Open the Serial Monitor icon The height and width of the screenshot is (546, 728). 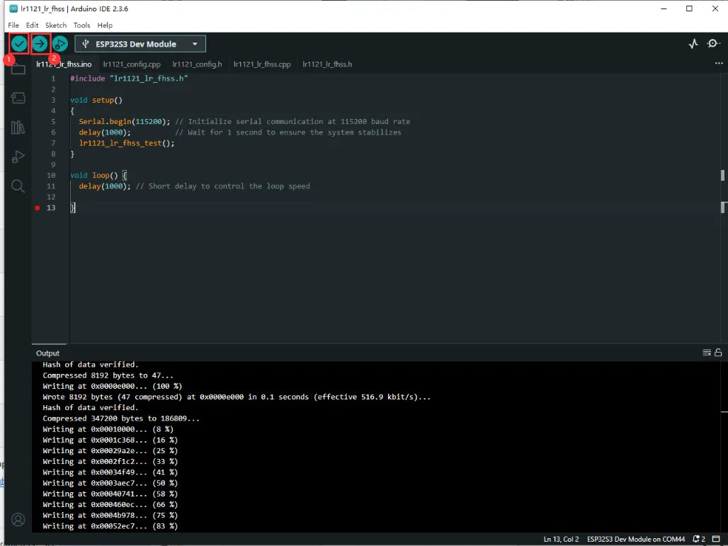(713, 44)
